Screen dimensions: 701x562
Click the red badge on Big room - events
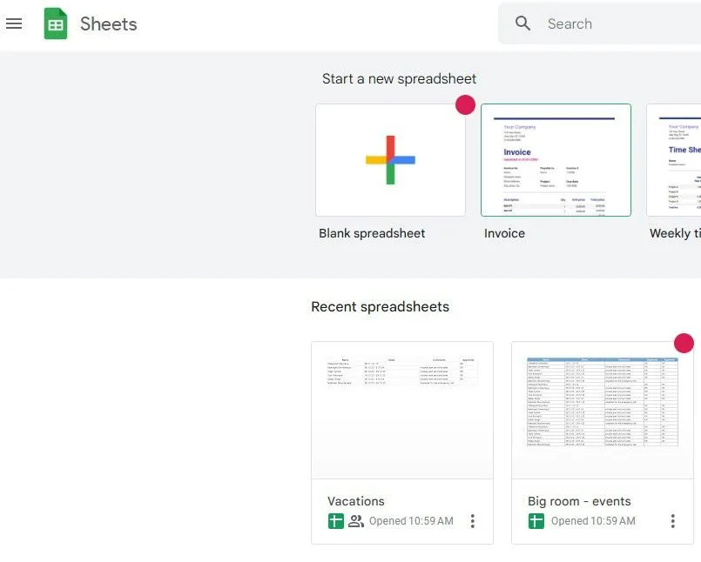684,343
